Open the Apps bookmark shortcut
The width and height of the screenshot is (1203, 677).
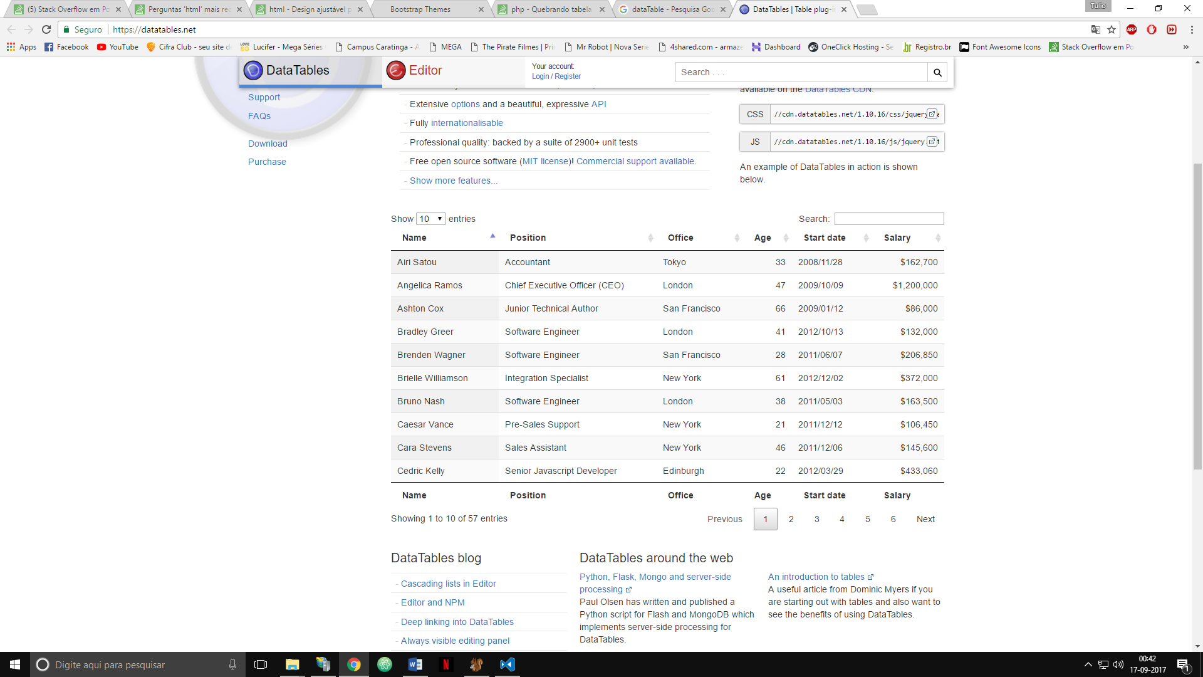click(21, 47)
